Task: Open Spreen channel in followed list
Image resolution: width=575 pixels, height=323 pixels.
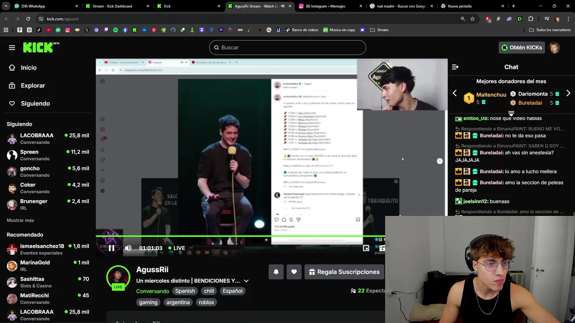Action: pos(48,155)
